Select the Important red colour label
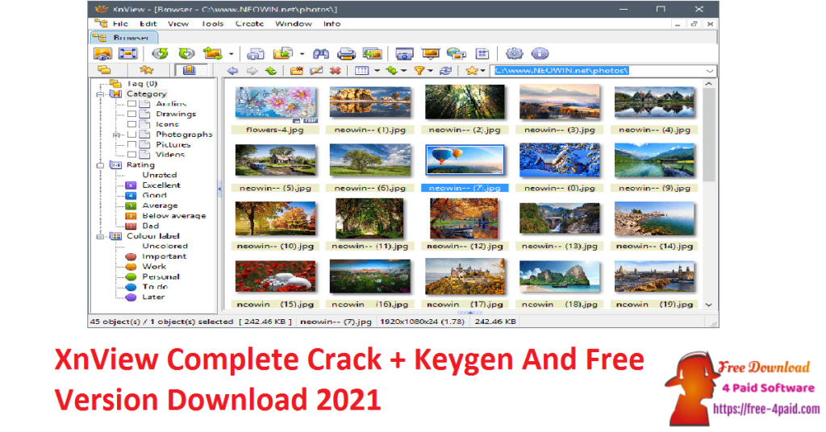Image resolution: width=826 pixels, height=432 pixels. [x=164, y=256]
